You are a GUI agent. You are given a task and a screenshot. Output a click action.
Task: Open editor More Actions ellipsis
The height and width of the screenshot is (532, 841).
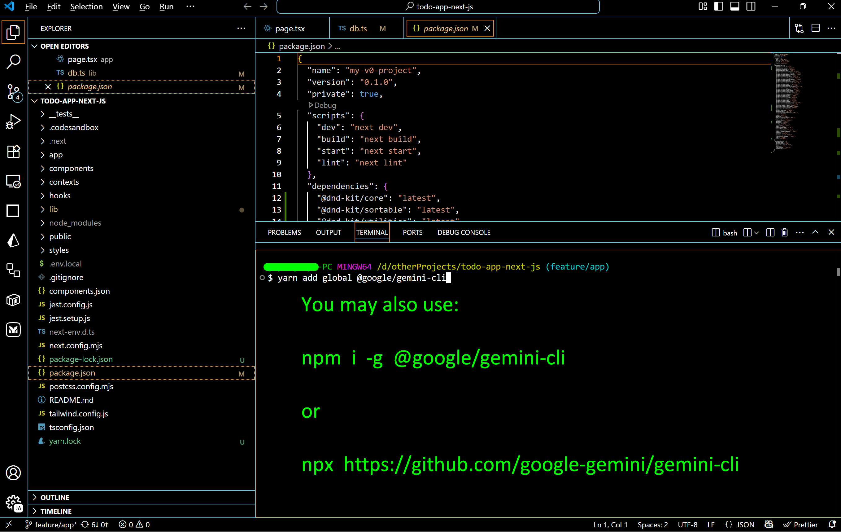pos(832,28)
